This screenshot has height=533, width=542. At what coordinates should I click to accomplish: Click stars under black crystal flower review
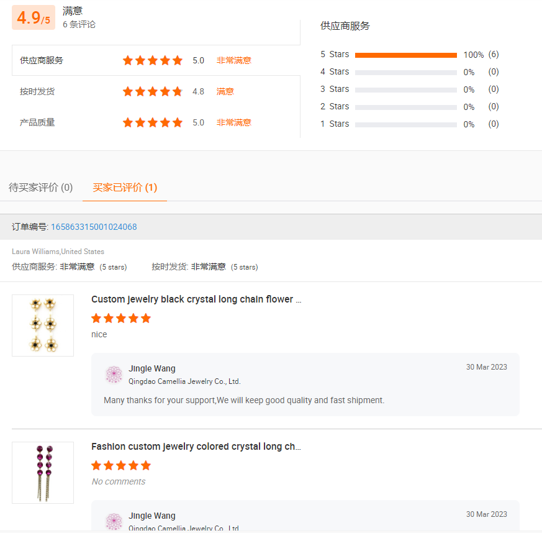[x=121, y=319]
